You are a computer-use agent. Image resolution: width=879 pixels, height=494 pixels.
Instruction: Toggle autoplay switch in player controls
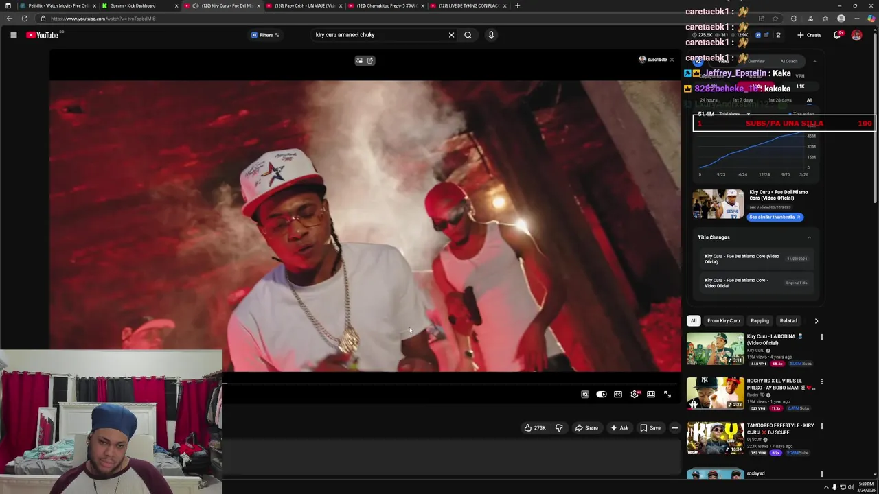click(x=602, y=395)
